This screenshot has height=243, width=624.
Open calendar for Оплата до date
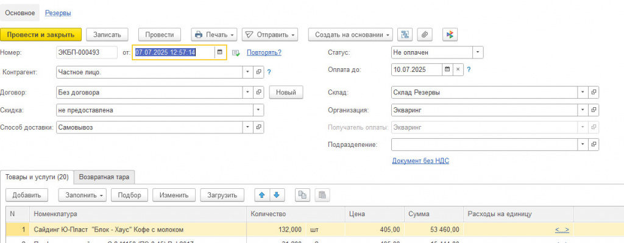(x=447, y=69)
